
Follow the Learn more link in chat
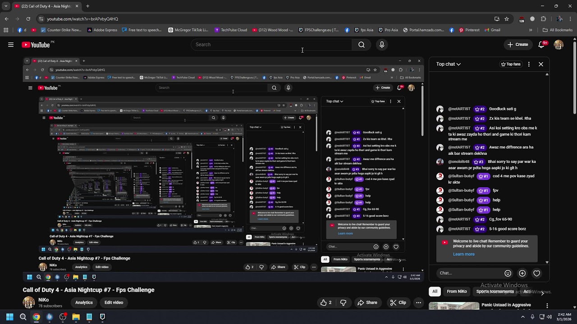pos(464,254)
